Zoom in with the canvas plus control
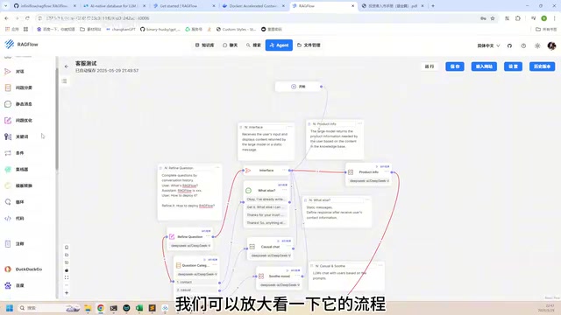 (67, 293)
